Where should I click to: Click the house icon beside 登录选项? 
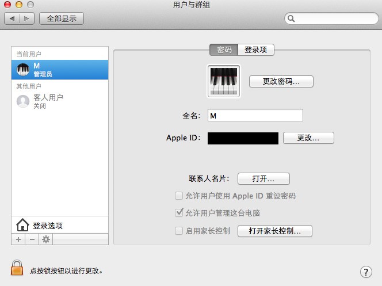22,224
